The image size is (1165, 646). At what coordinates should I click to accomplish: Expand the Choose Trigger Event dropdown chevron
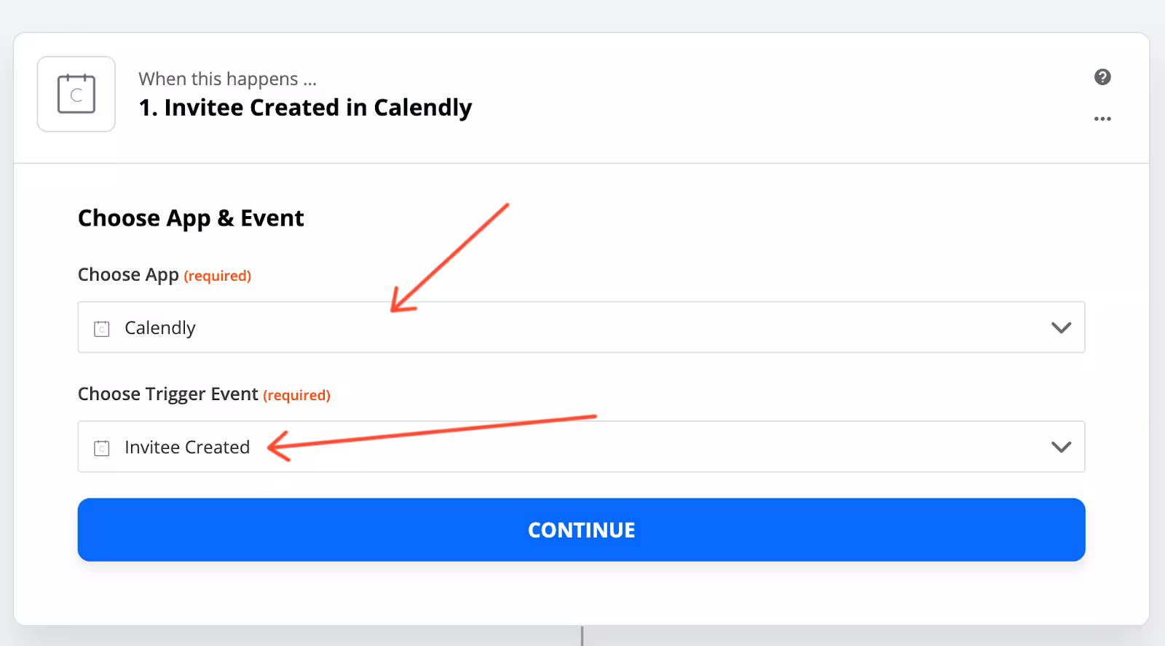click(1061, 447)
